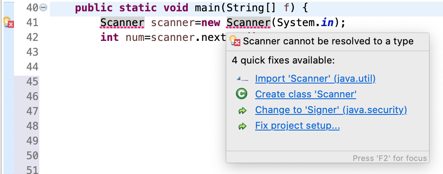This screenshot has width=443, height=174.
Task: Click the first underlined Scanner type on line 41
Action: click(x=122, y=23)
